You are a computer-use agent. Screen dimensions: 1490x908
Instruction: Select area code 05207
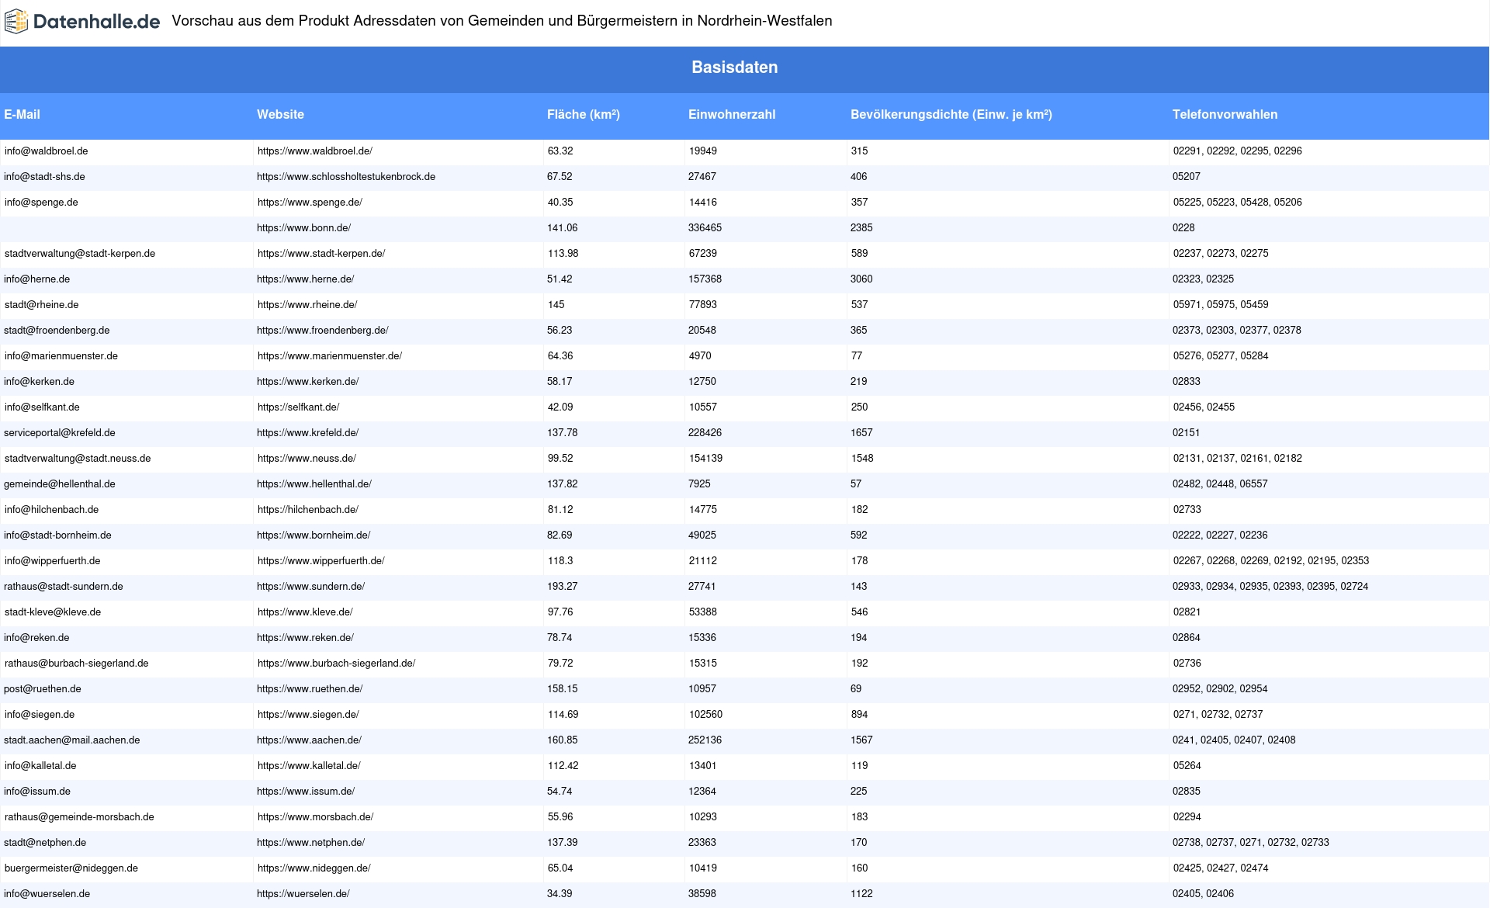click(1187, 177)
